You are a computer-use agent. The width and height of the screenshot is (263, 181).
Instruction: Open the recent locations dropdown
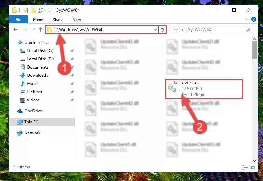tap(34, 29)
